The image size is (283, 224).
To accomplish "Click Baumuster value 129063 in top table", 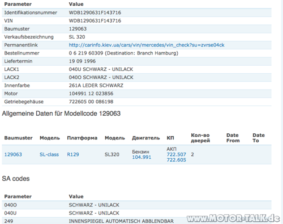I will pos(78,29).
